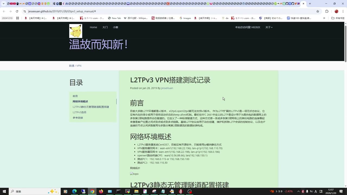Open the terminal icon in taskbar

click(x=118, y=191)
